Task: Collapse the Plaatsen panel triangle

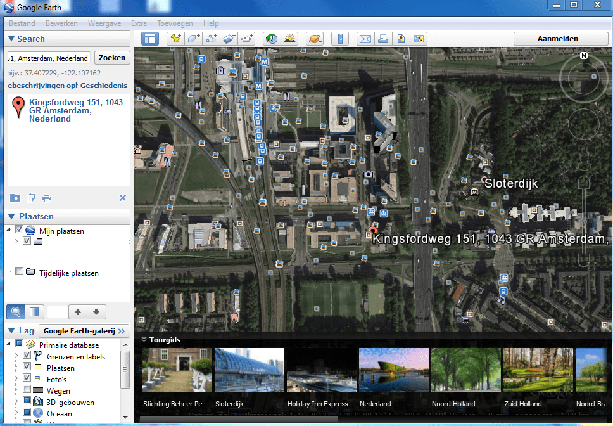Action: click(x=11, y=216)
